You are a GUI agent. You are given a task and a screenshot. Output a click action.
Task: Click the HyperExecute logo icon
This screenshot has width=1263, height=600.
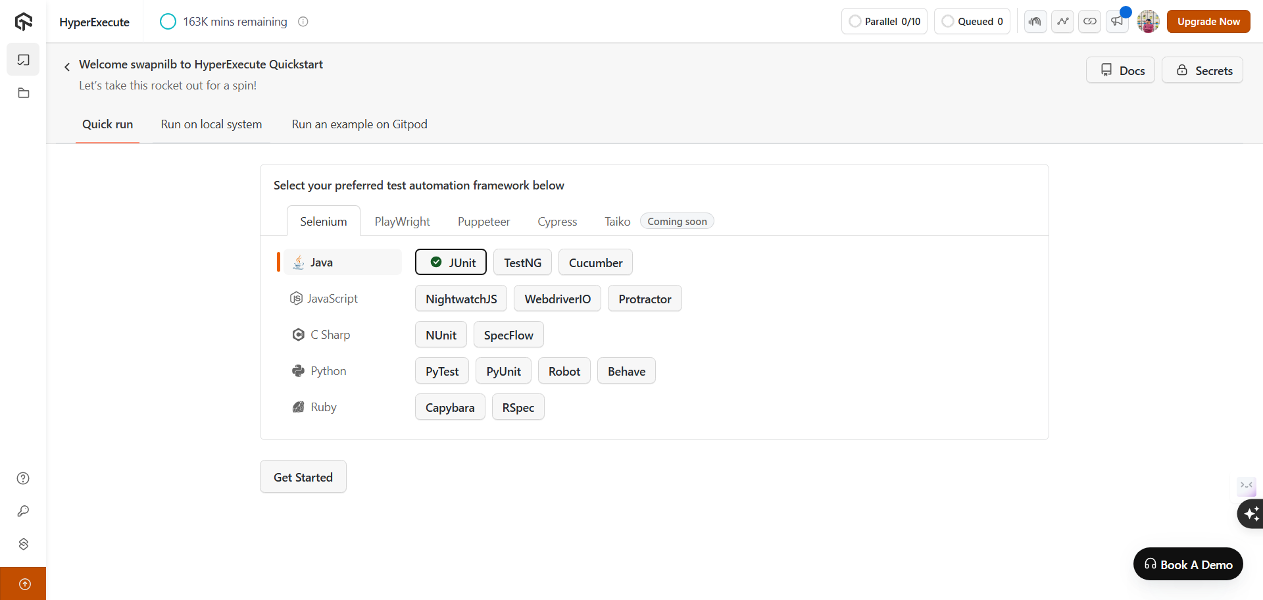point(24,22)
